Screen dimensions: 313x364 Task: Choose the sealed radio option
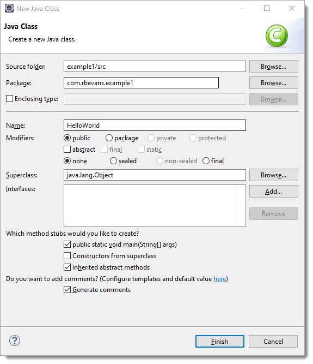[113, 161]
